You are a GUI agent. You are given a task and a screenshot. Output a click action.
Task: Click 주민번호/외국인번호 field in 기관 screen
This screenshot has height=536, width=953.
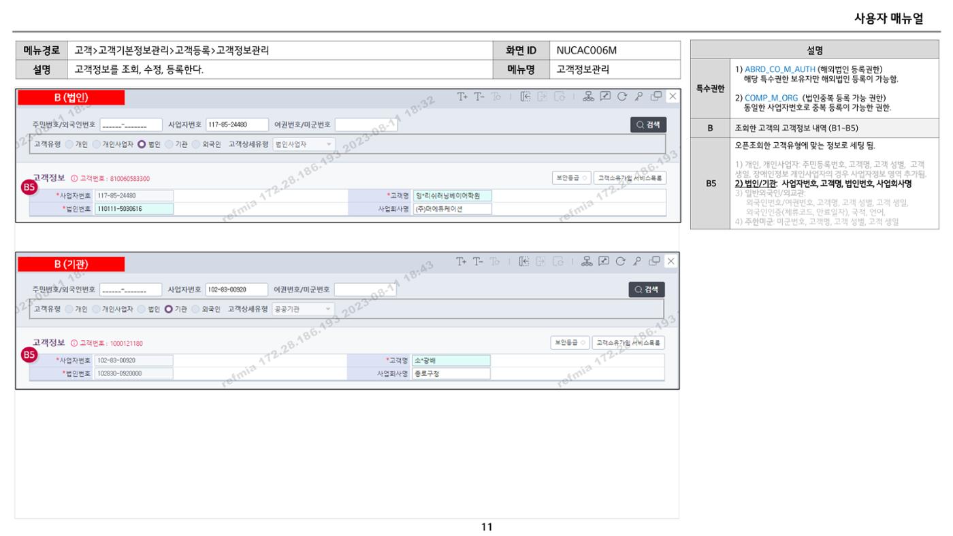tap(131, 289)
